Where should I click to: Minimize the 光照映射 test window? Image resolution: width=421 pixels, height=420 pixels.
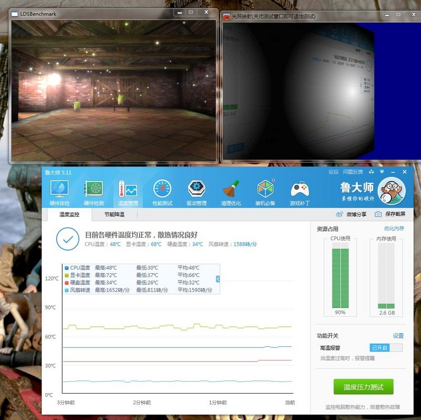[387, 15]
